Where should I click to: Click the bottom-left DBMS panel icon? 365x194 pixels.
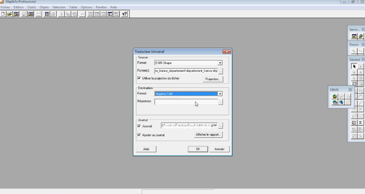[x=335, y=102]
